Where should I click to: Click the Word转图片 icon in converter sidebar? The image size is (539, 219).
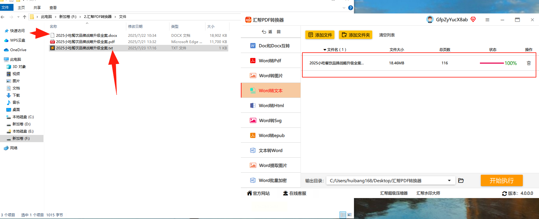point(253,76)
